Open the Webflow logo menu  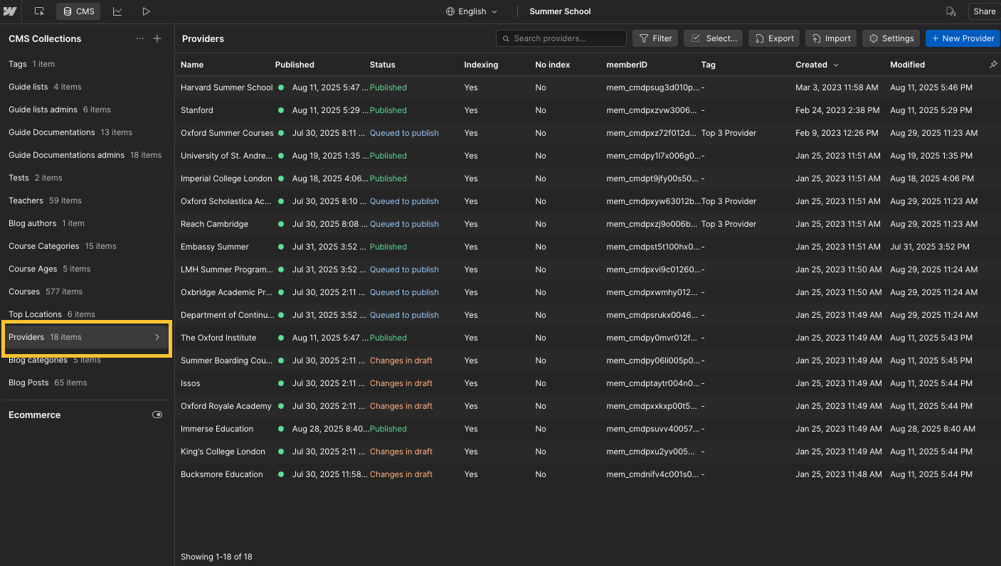[10, 11]
